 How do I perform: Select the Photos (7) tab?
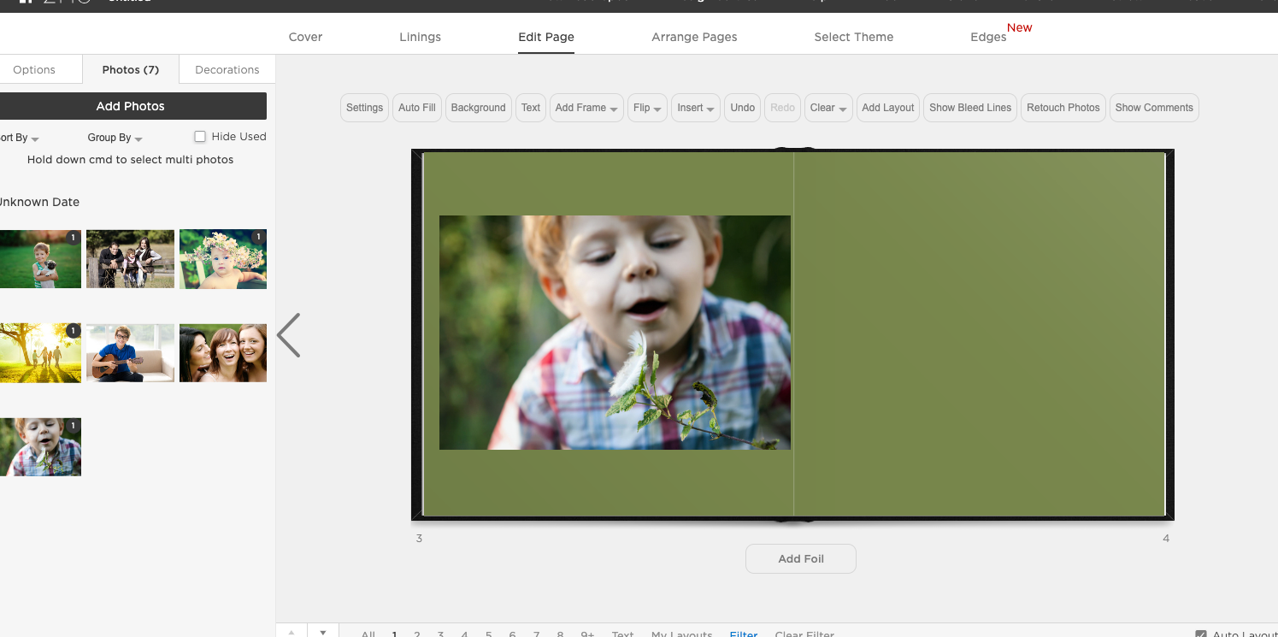(131, 69)
